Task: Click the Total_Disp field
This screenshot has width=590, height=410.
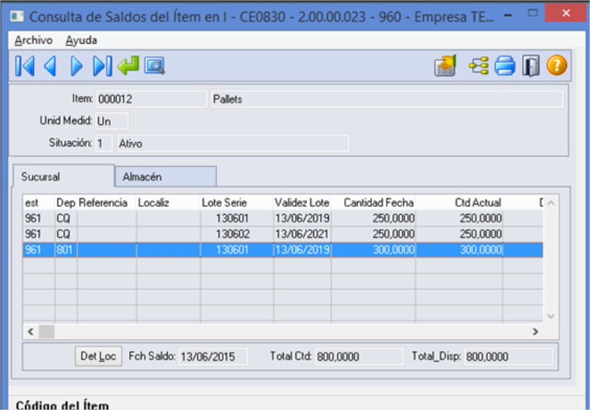Action: point(509,356)
